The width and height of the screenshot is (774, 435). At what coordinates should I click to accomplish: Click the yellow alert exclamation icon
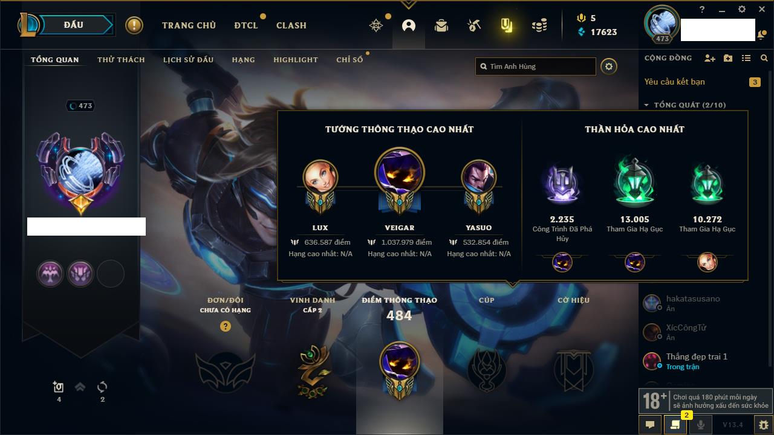tap(134, 25)
